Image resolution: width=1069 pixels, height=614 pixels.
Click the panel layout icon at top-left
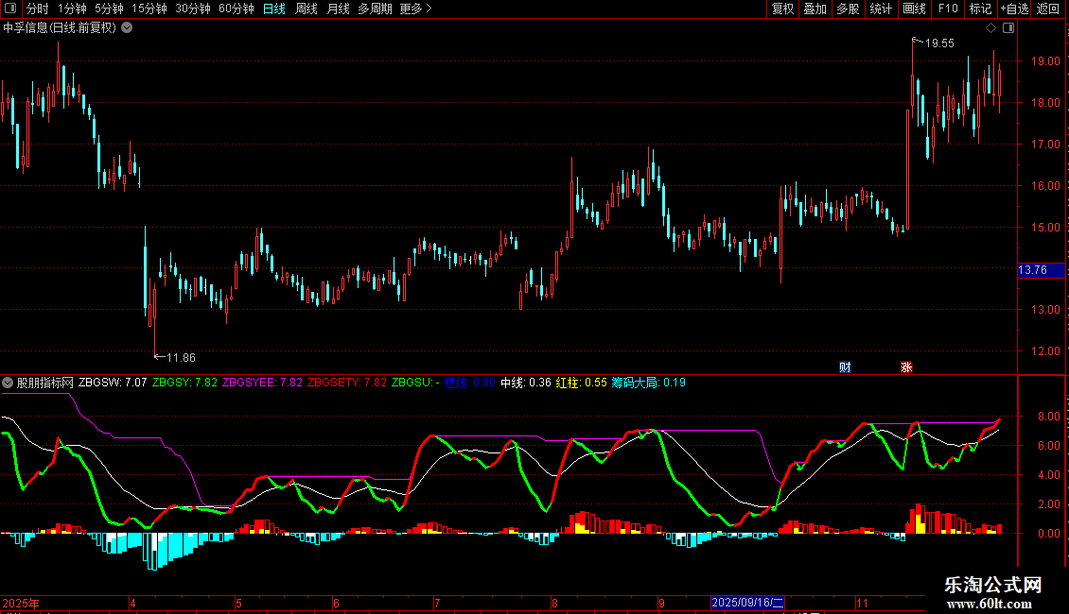(10, 9)
